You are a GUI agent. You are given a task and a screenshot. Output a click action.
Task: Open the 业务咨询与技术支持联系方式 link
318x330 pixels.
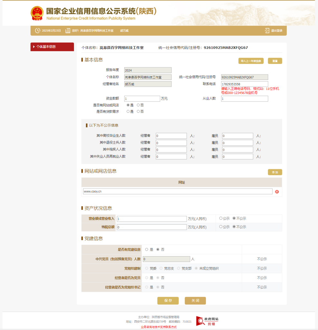point(158,327)
